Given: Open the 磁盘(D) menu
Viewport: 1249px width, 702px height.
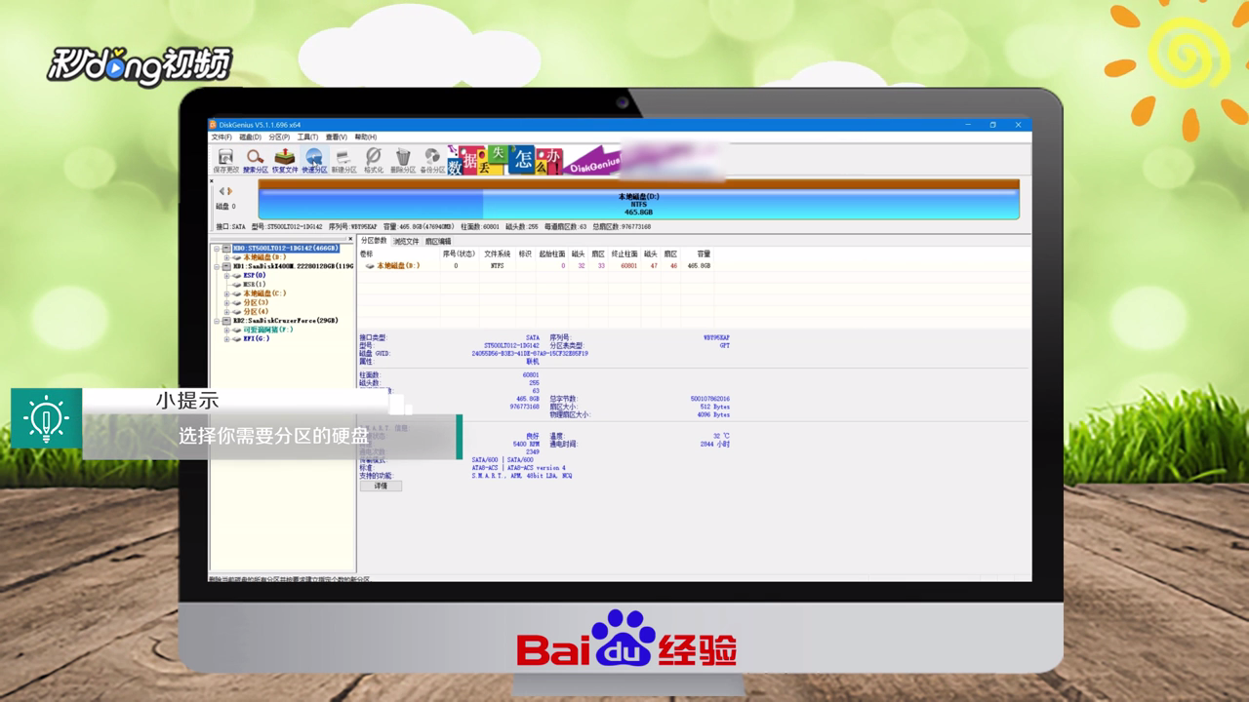Looking at the screenshot, I should pos(250,137).
